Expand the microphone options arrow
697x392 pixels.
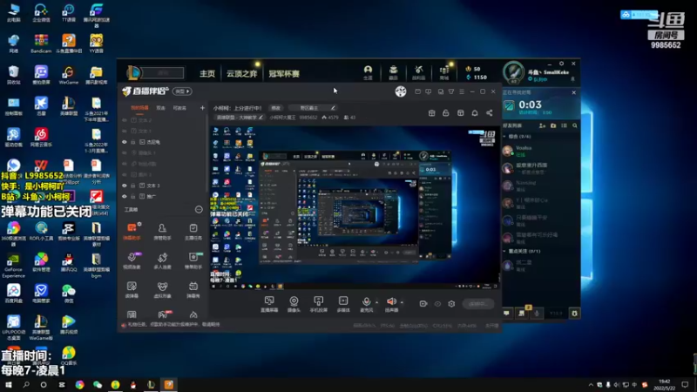377,302
